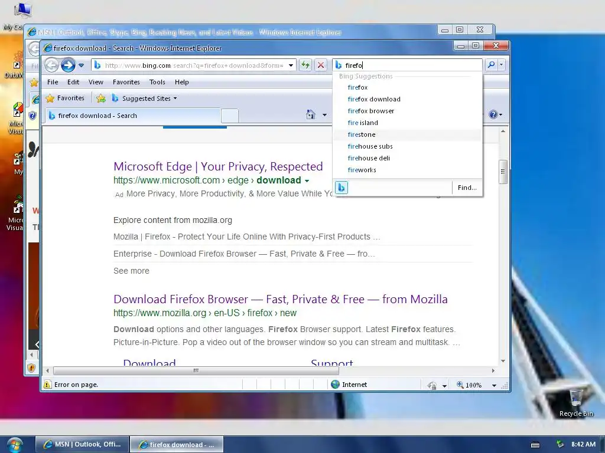The width and height of the screenshot is (605, 453).
Task: Expand the address bar URL dropdown
Action: 291,65
